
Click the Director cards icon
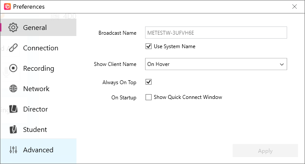(x=13, y=109)
